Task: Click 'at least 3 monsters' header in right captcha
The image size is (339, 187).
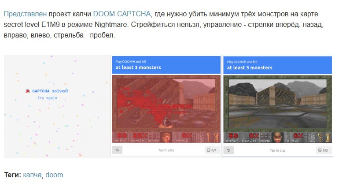Action: (250, 67)
